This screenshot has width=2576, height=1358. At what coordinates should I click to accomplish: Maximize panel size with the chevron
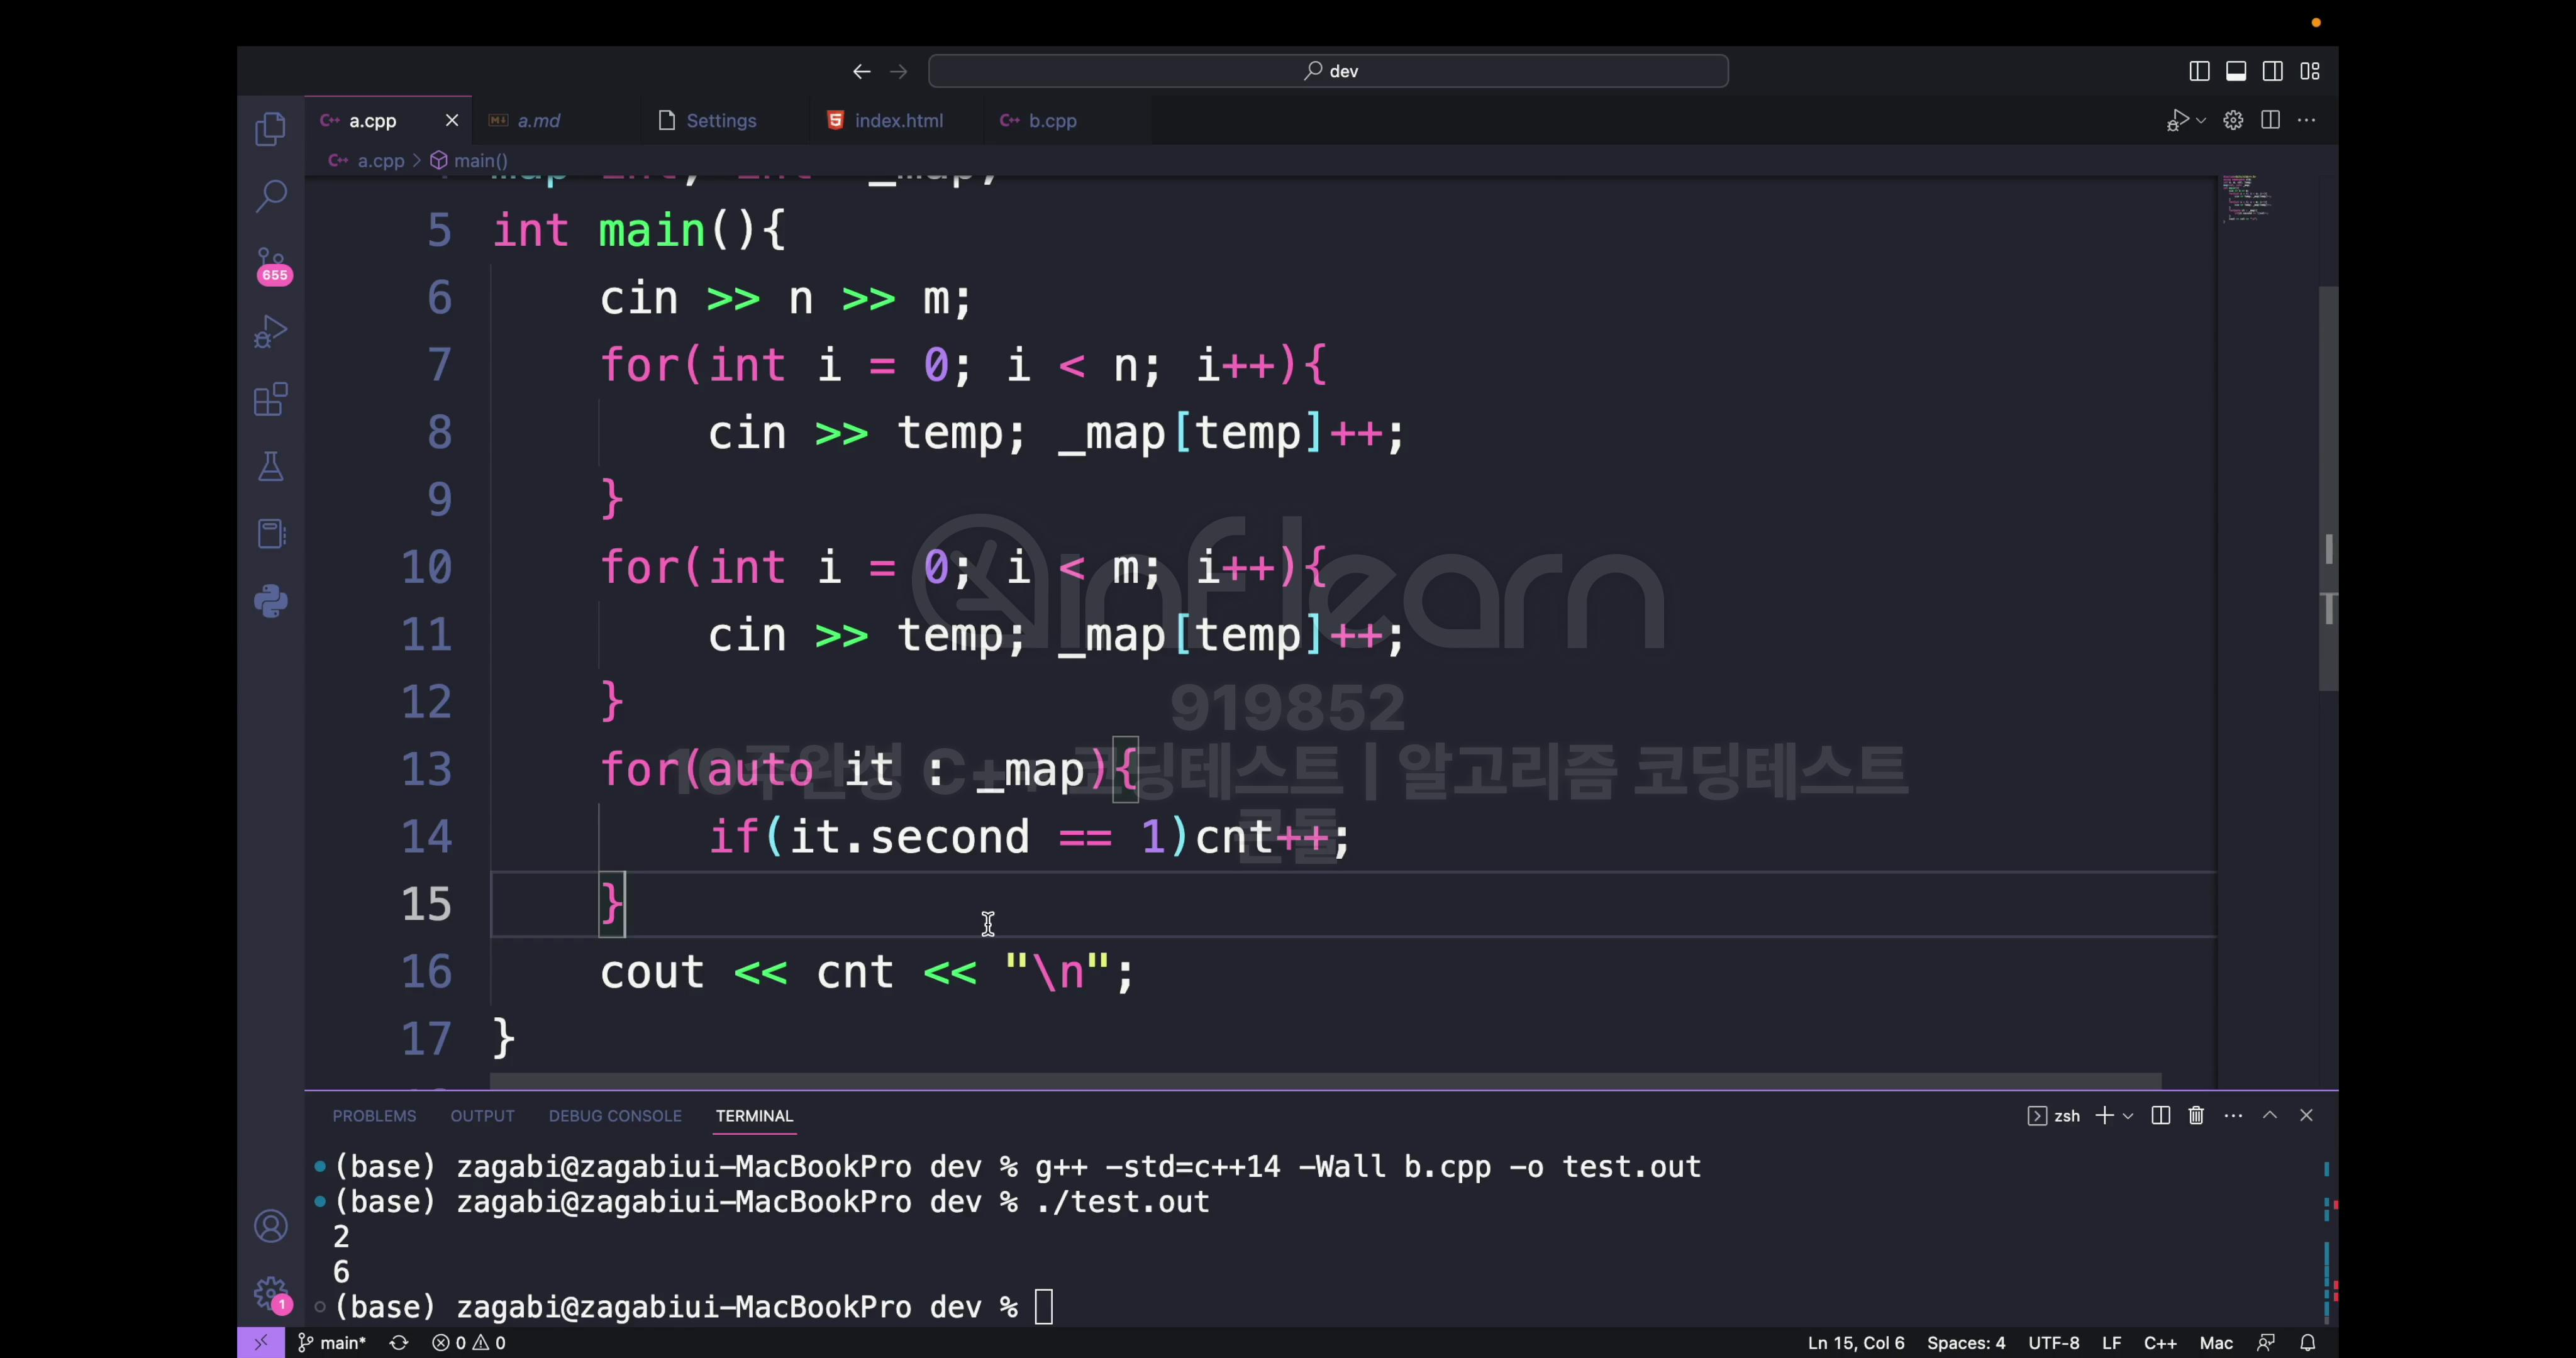(2270, 1115)
